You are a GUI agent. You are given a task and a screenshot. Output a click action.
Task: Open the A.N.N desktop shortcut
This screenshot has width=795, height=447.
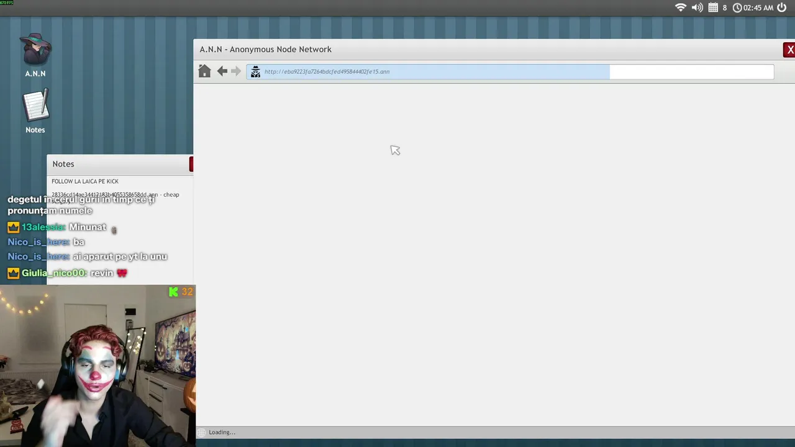point(35,55)
